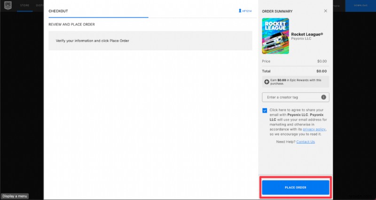Click the Verify your information message
Screen dimensions: 376x200
click(x=92, y=41)
